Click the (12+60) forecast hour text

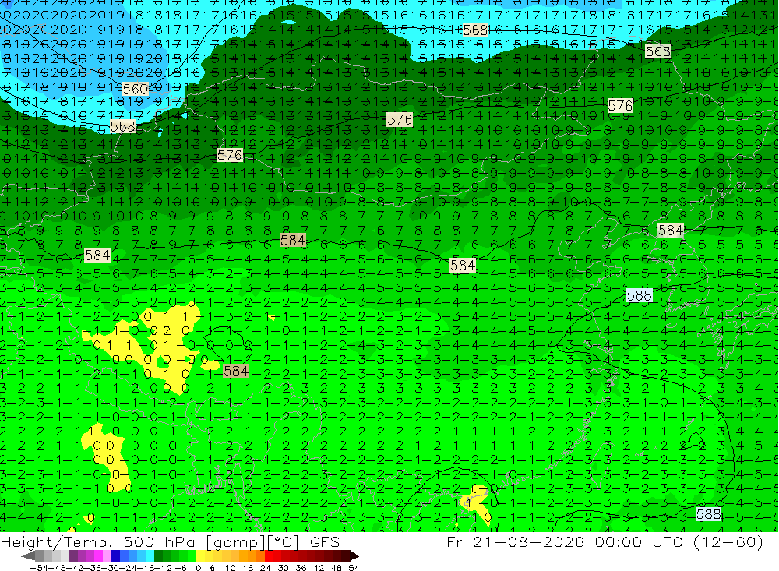coord(728,541)
